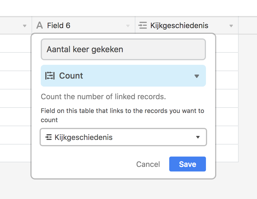This screenshot has height=199, width=257.
Task: Open the linked field selector showing Kijkgeschiedenis
Action: [123, 137]
